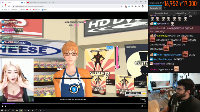Image resolution: width=200 pixels, height=112 pixels.
Task: Click username WithThePowerOfEarth in chat
Action: coord(169,55)
